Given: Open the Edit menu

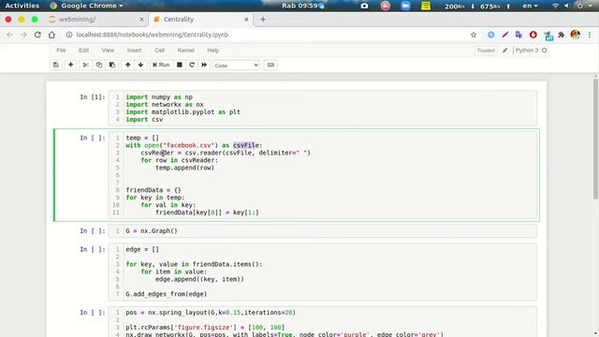Looking at the screenshot, I should pyautogui.click(x=83, y=51).
